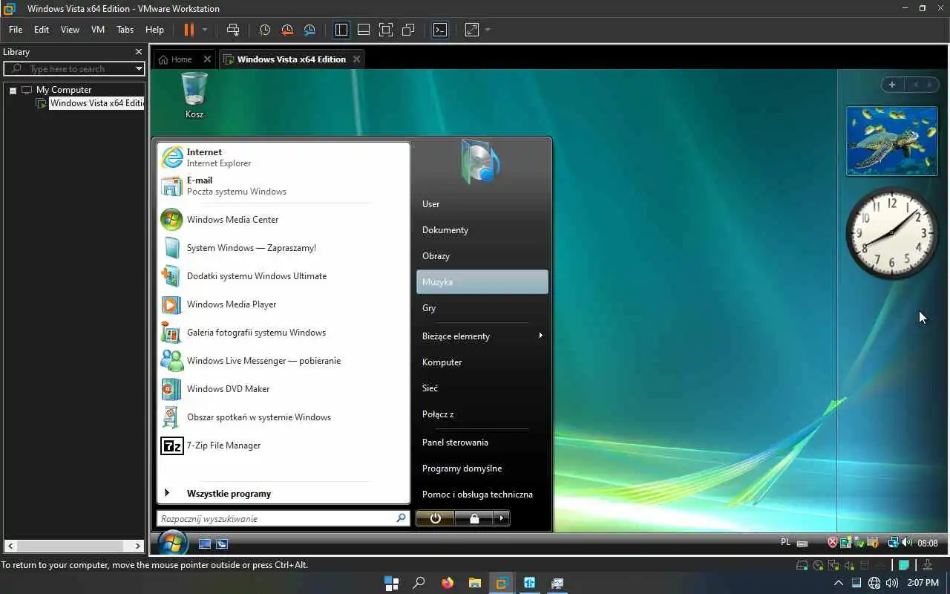Click Switch between windows quick launch icon
The image size is (950, 594).
(222, 544)
